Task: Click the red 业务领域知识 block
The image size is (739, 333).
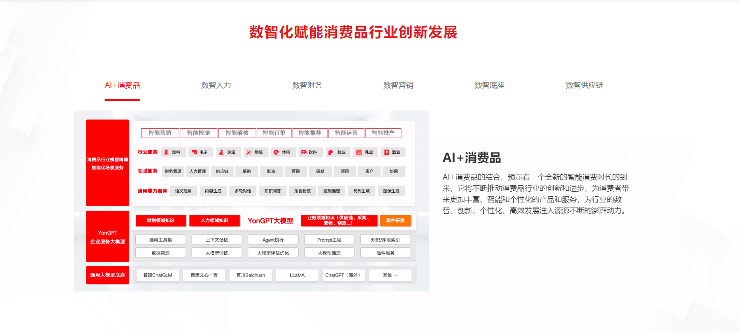Action: [339, 221]
